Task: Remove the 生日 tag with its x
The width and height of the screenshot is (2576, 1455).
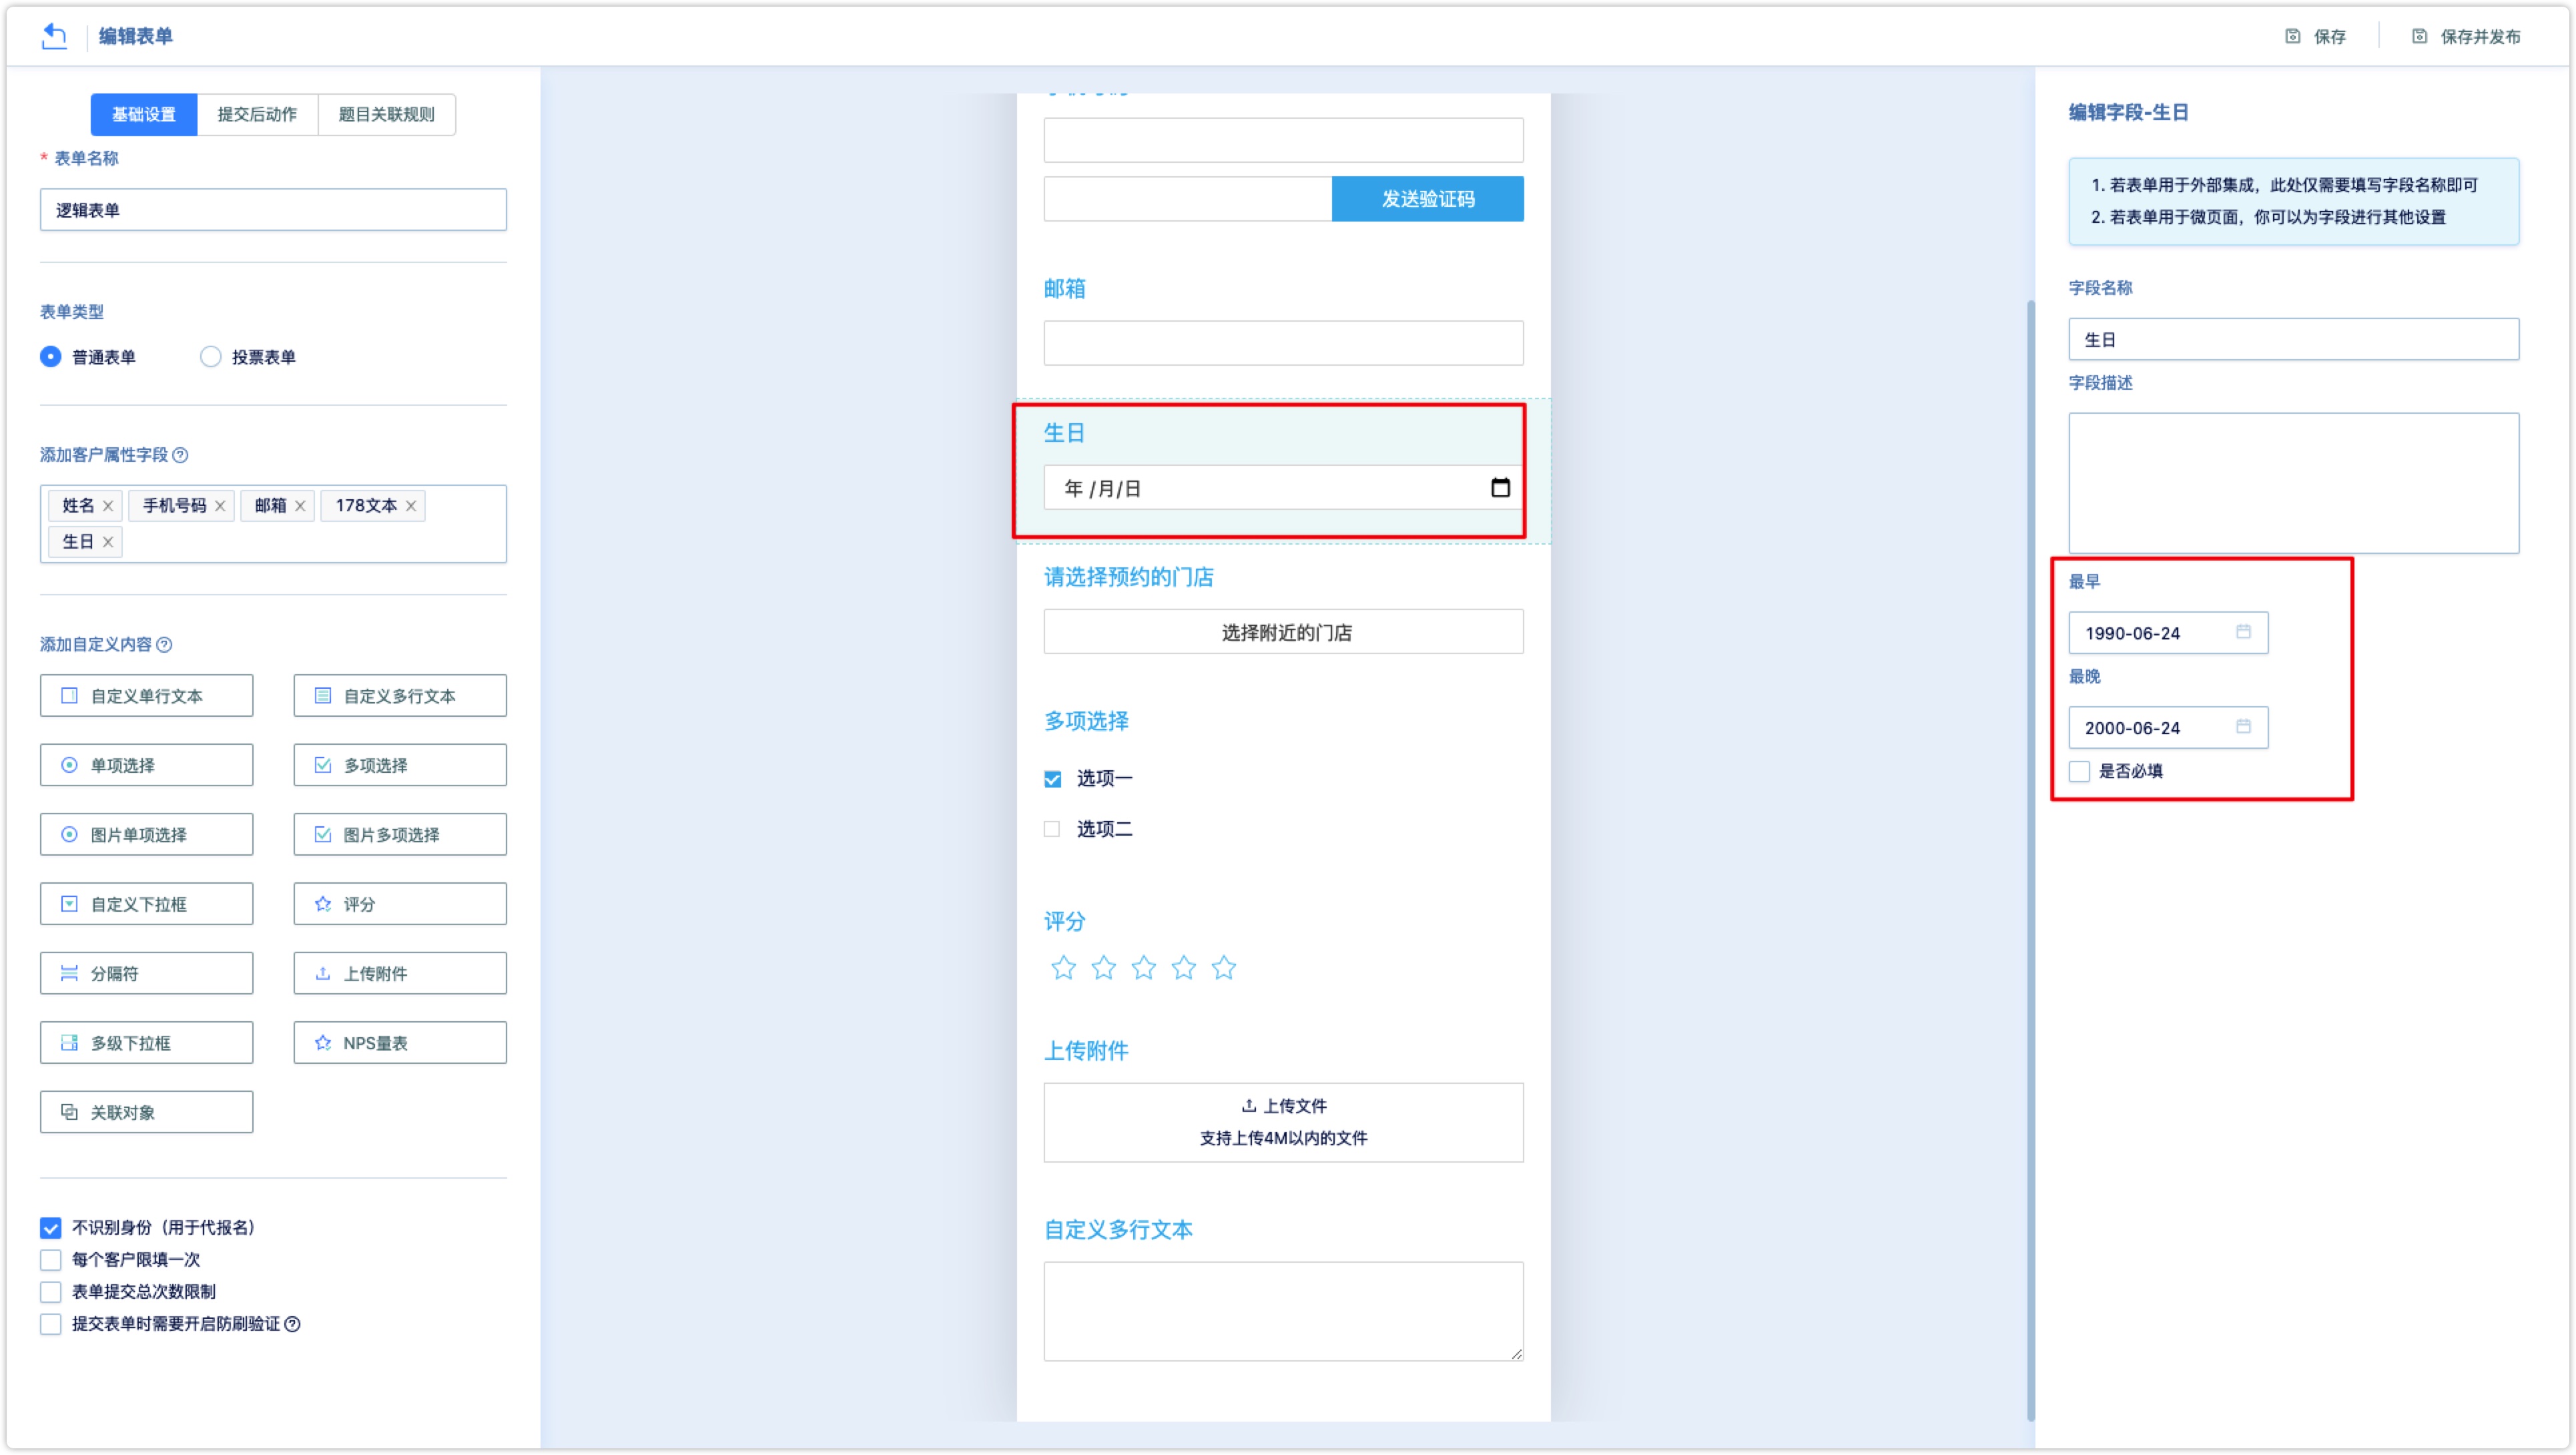Action: (108, 542)
